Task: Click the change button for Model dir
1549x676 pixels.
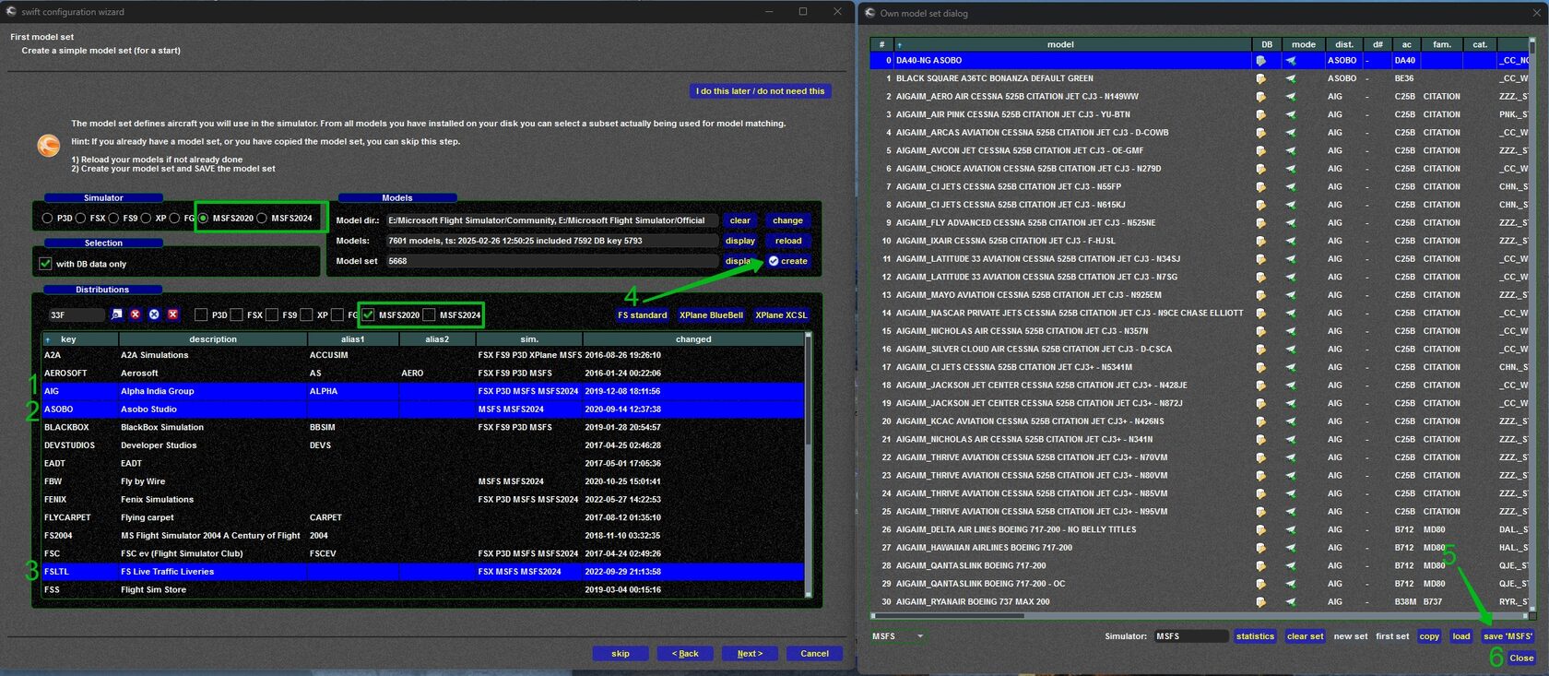Action: point(788,220)
